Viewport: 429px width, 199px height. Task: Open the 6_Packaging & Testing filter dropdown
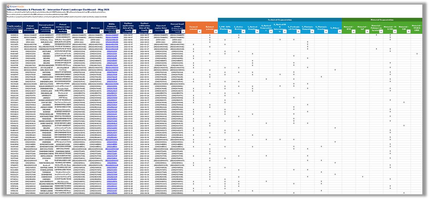(298, 31)
